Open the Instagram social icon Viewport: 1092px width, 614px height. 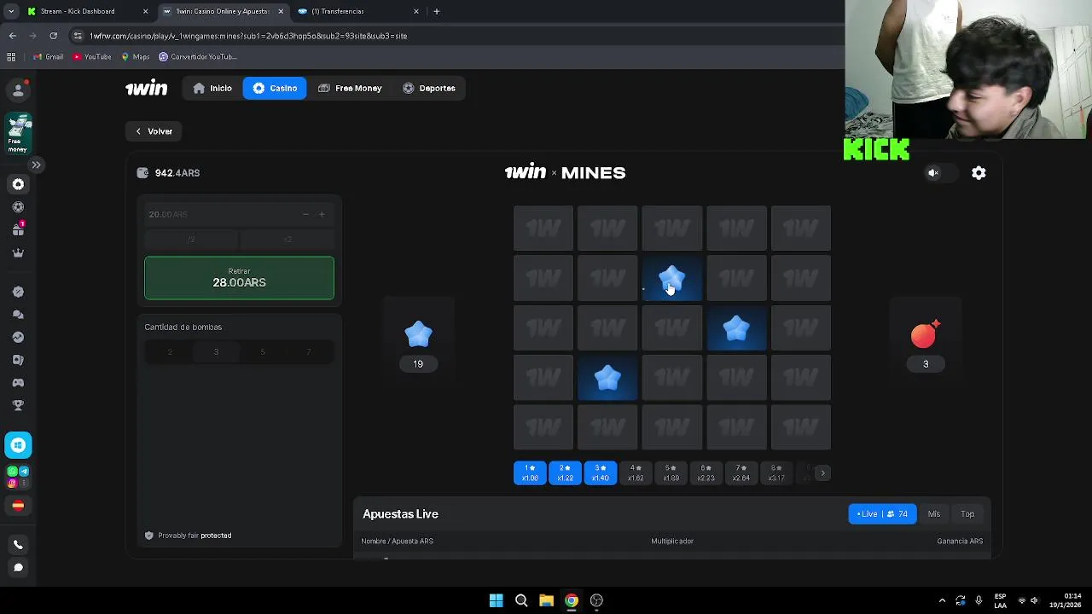(x=12, y=484)
